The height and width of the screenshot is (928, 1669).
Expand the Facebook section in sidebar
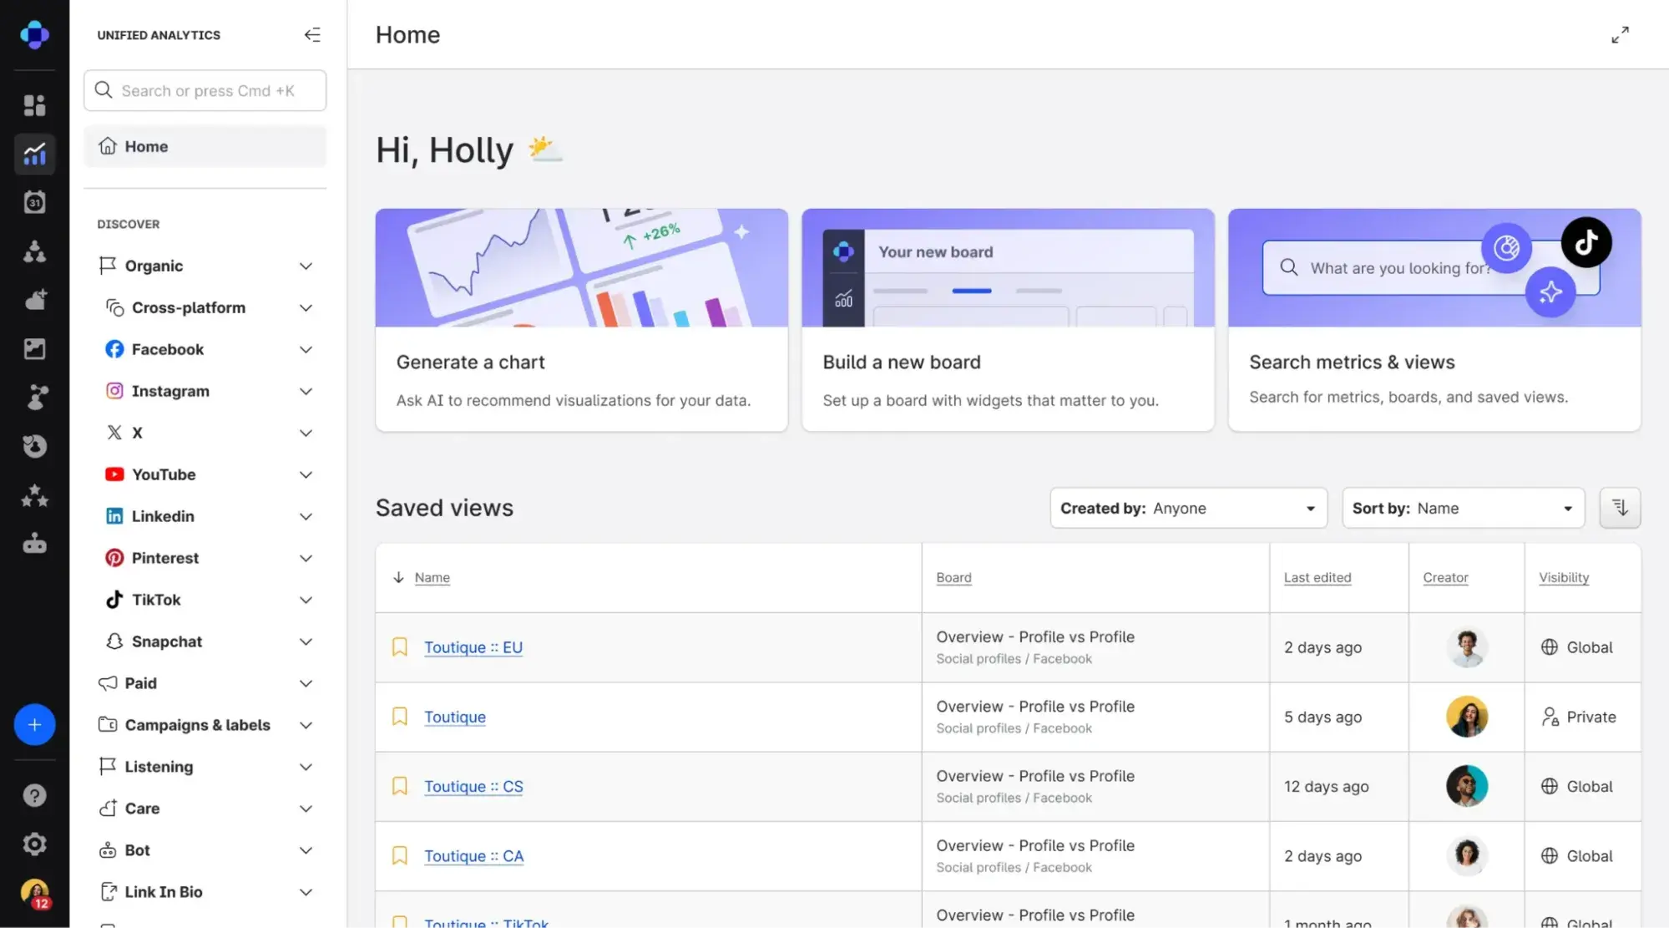coord(305,349)
